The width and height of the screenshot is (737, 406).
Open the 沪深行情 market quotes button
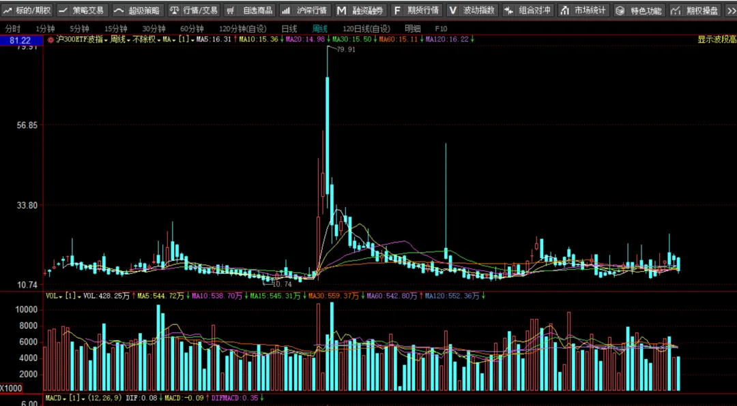click(x=305, y=10)
